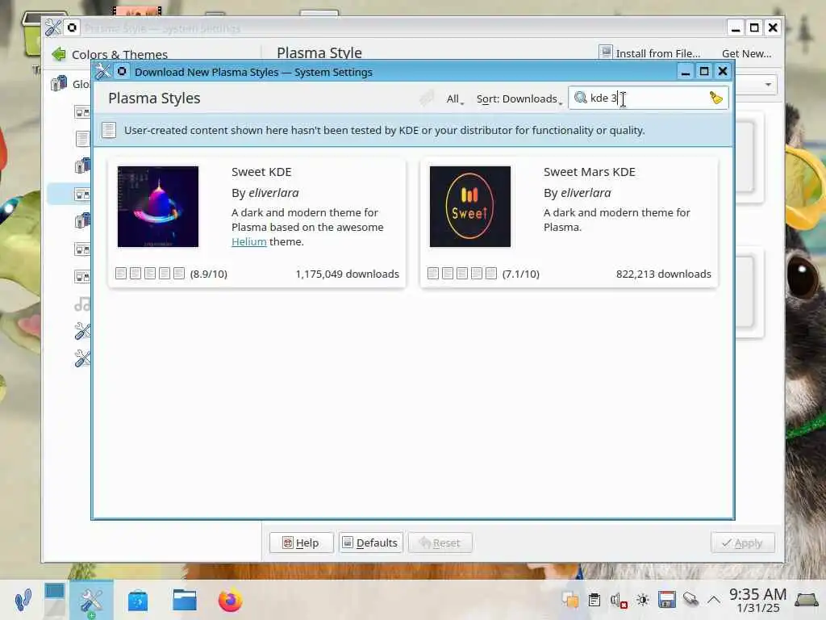The image size is (826, 620).
Task: Click the virtual desktop pager in the taskbar
Action: coord(54,600)
